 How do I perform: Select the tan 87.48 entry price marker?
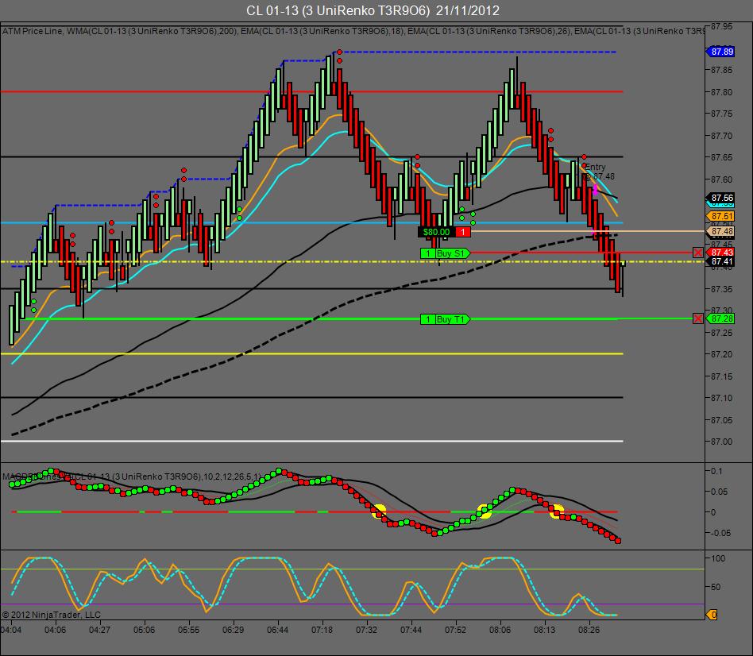[x=720, y=231]
